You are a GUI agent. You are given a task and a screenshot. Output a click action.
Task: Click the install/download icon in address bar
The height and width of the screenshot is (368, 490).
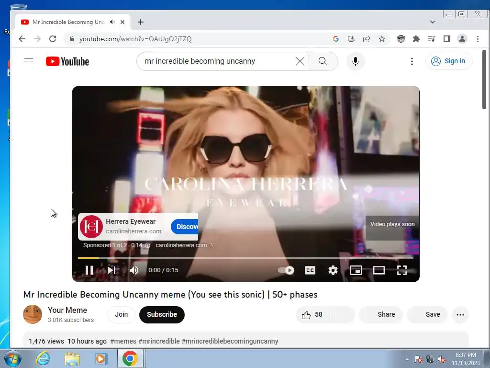click(351, 39)
